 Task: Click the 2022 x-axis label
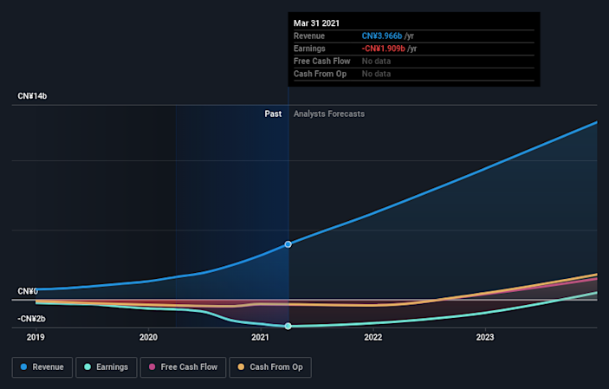(x=373, y=337)
